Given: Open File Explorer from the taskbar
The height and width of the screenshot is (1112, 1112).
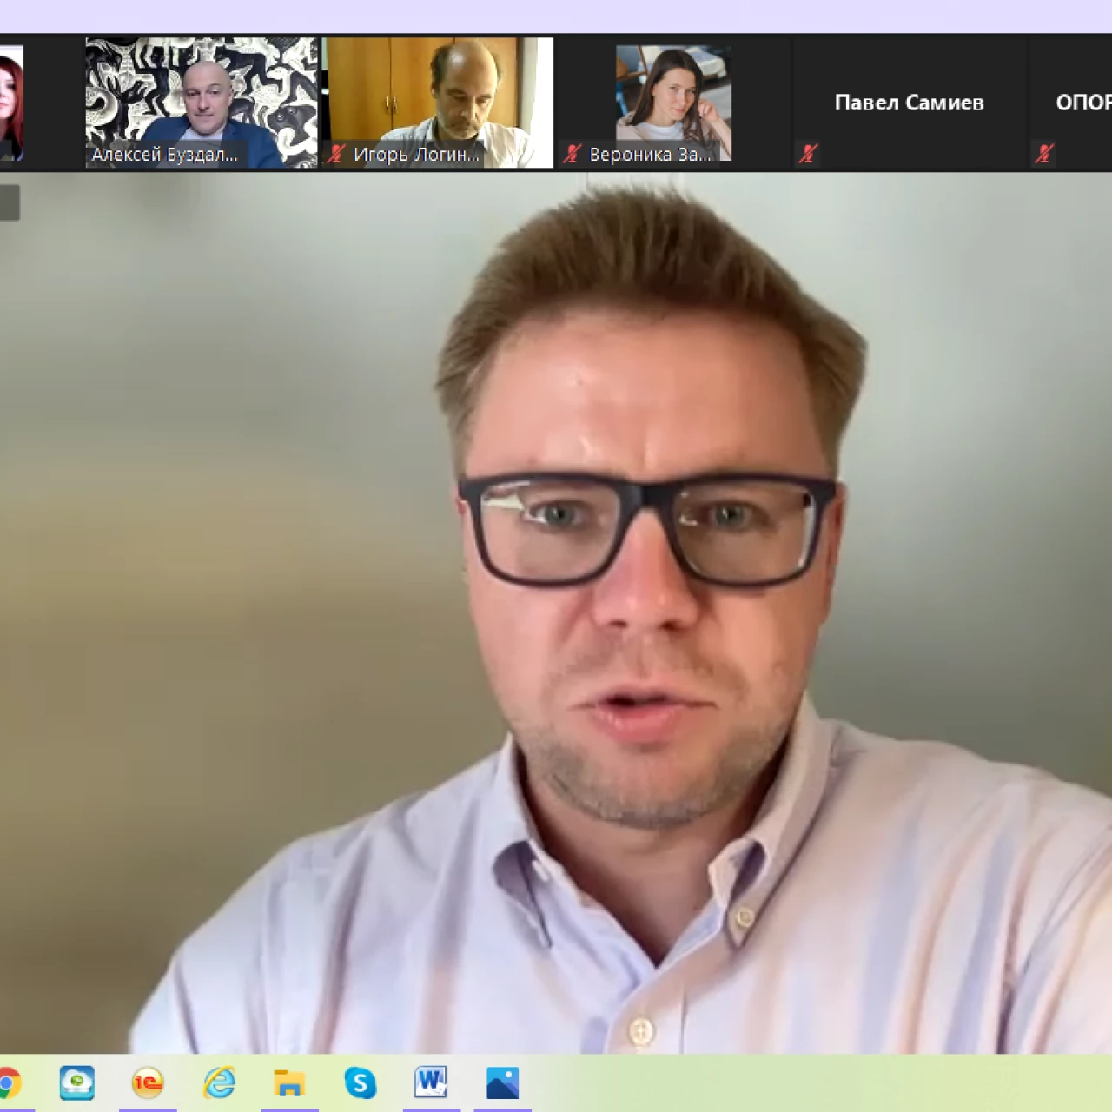Looking at the screenshot, I should tap(289, 1083).
